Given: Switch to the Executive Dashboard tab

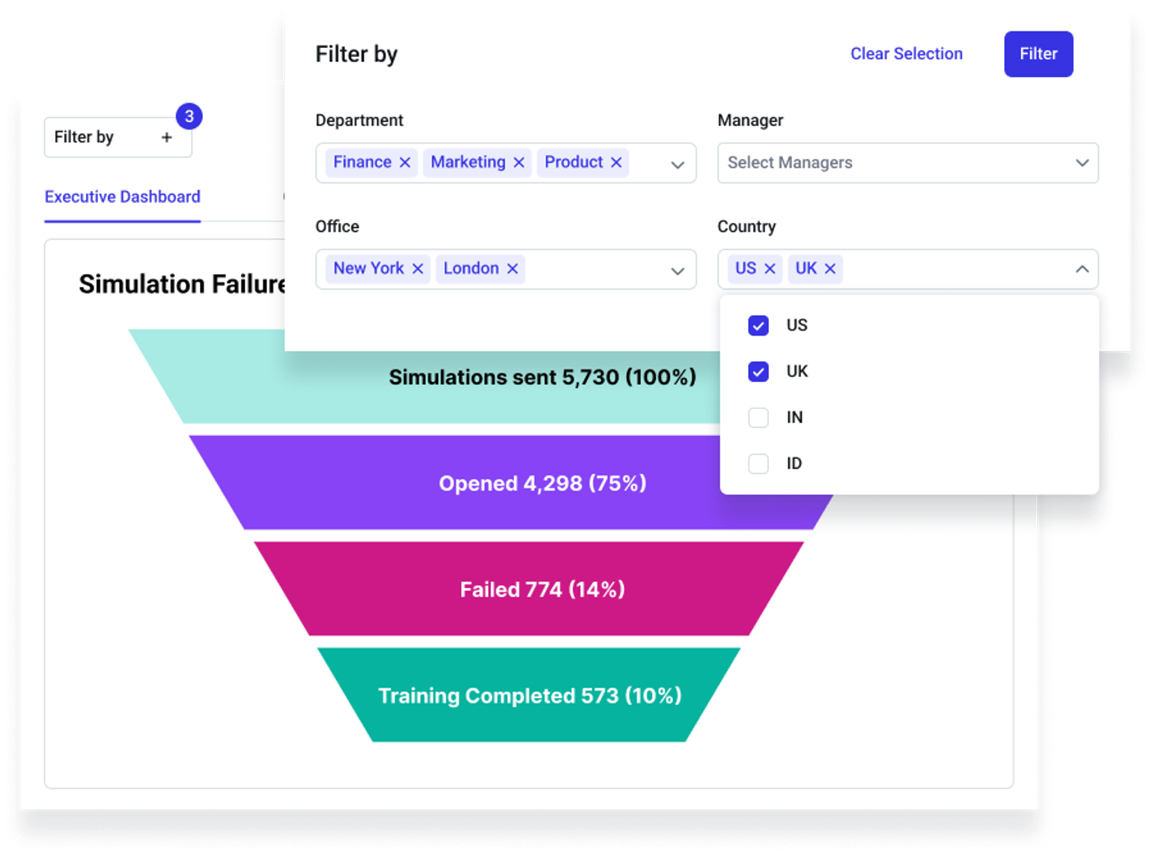Looking at the screenshot, I should pyautogui.click(x=123, y=197).
